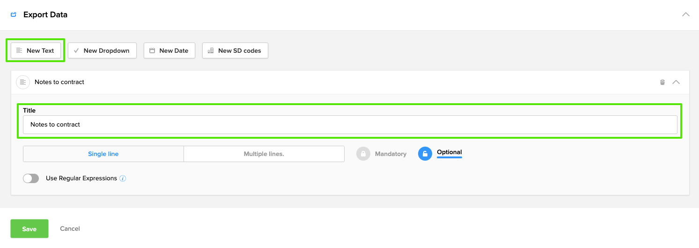Collapse the Notes to contract panel
This screenshot has height=248, width=699.
point(676,82)
